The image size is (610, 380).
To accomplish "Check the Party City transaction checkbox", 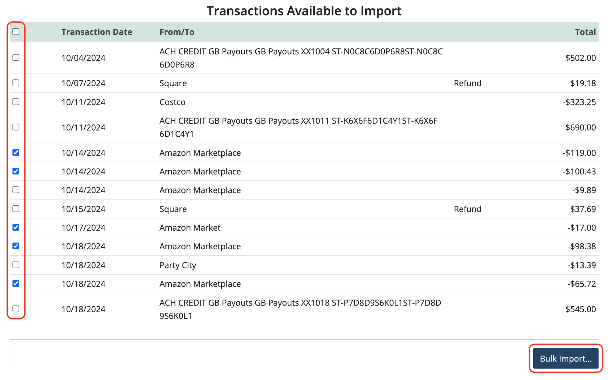I will click(16, 265).
